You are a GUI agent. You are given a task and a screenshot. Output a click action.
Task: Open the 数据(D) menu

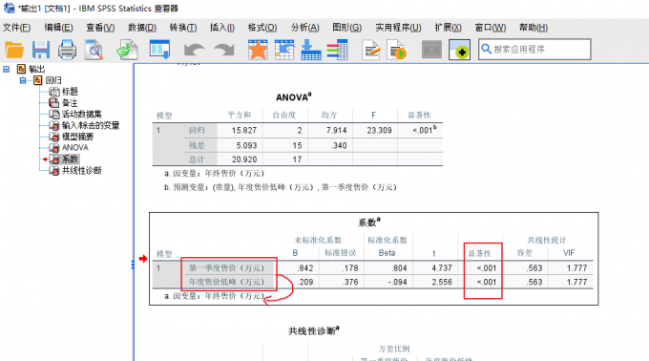coord(142,28)
